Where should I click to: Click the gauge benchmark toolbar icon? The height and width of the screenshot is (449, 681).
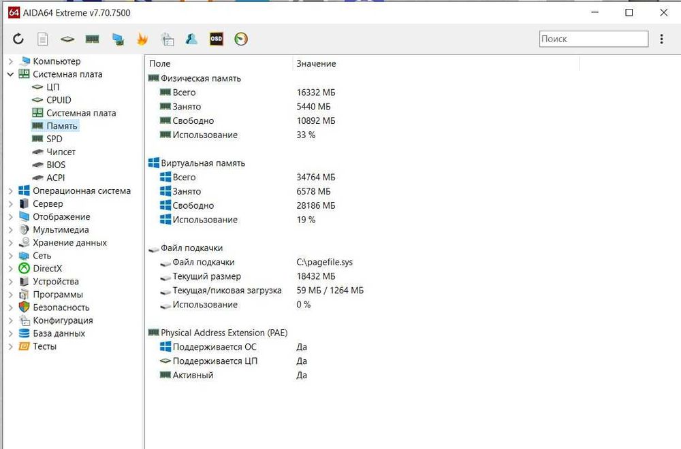(x=241, y=39)
